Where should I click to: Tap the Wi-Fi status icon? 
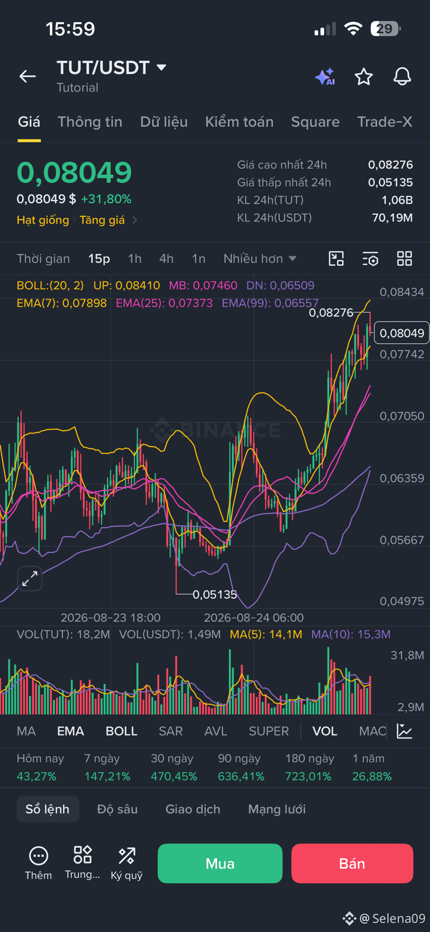tap(353, 29)
